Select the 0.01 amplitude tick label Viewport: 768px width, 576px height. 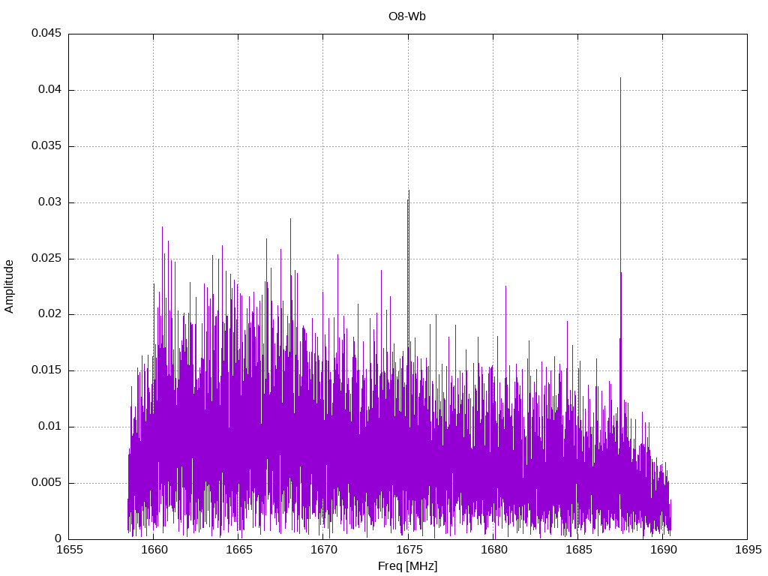tap(49, 427)
